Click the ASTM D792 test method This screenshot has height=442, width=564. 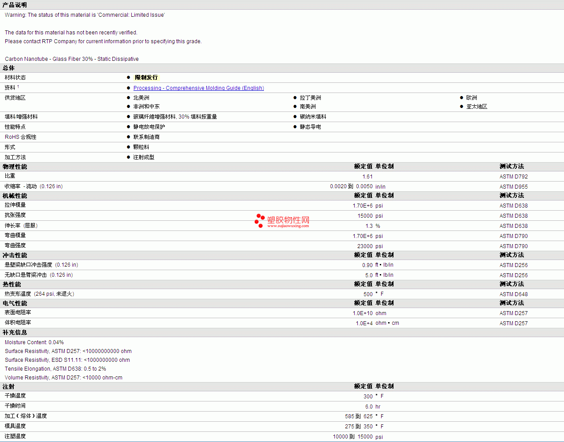pos(513,177)
